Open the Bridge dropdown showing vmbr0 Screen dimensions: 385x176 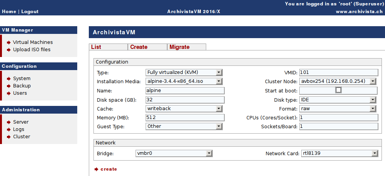point(174,154)
